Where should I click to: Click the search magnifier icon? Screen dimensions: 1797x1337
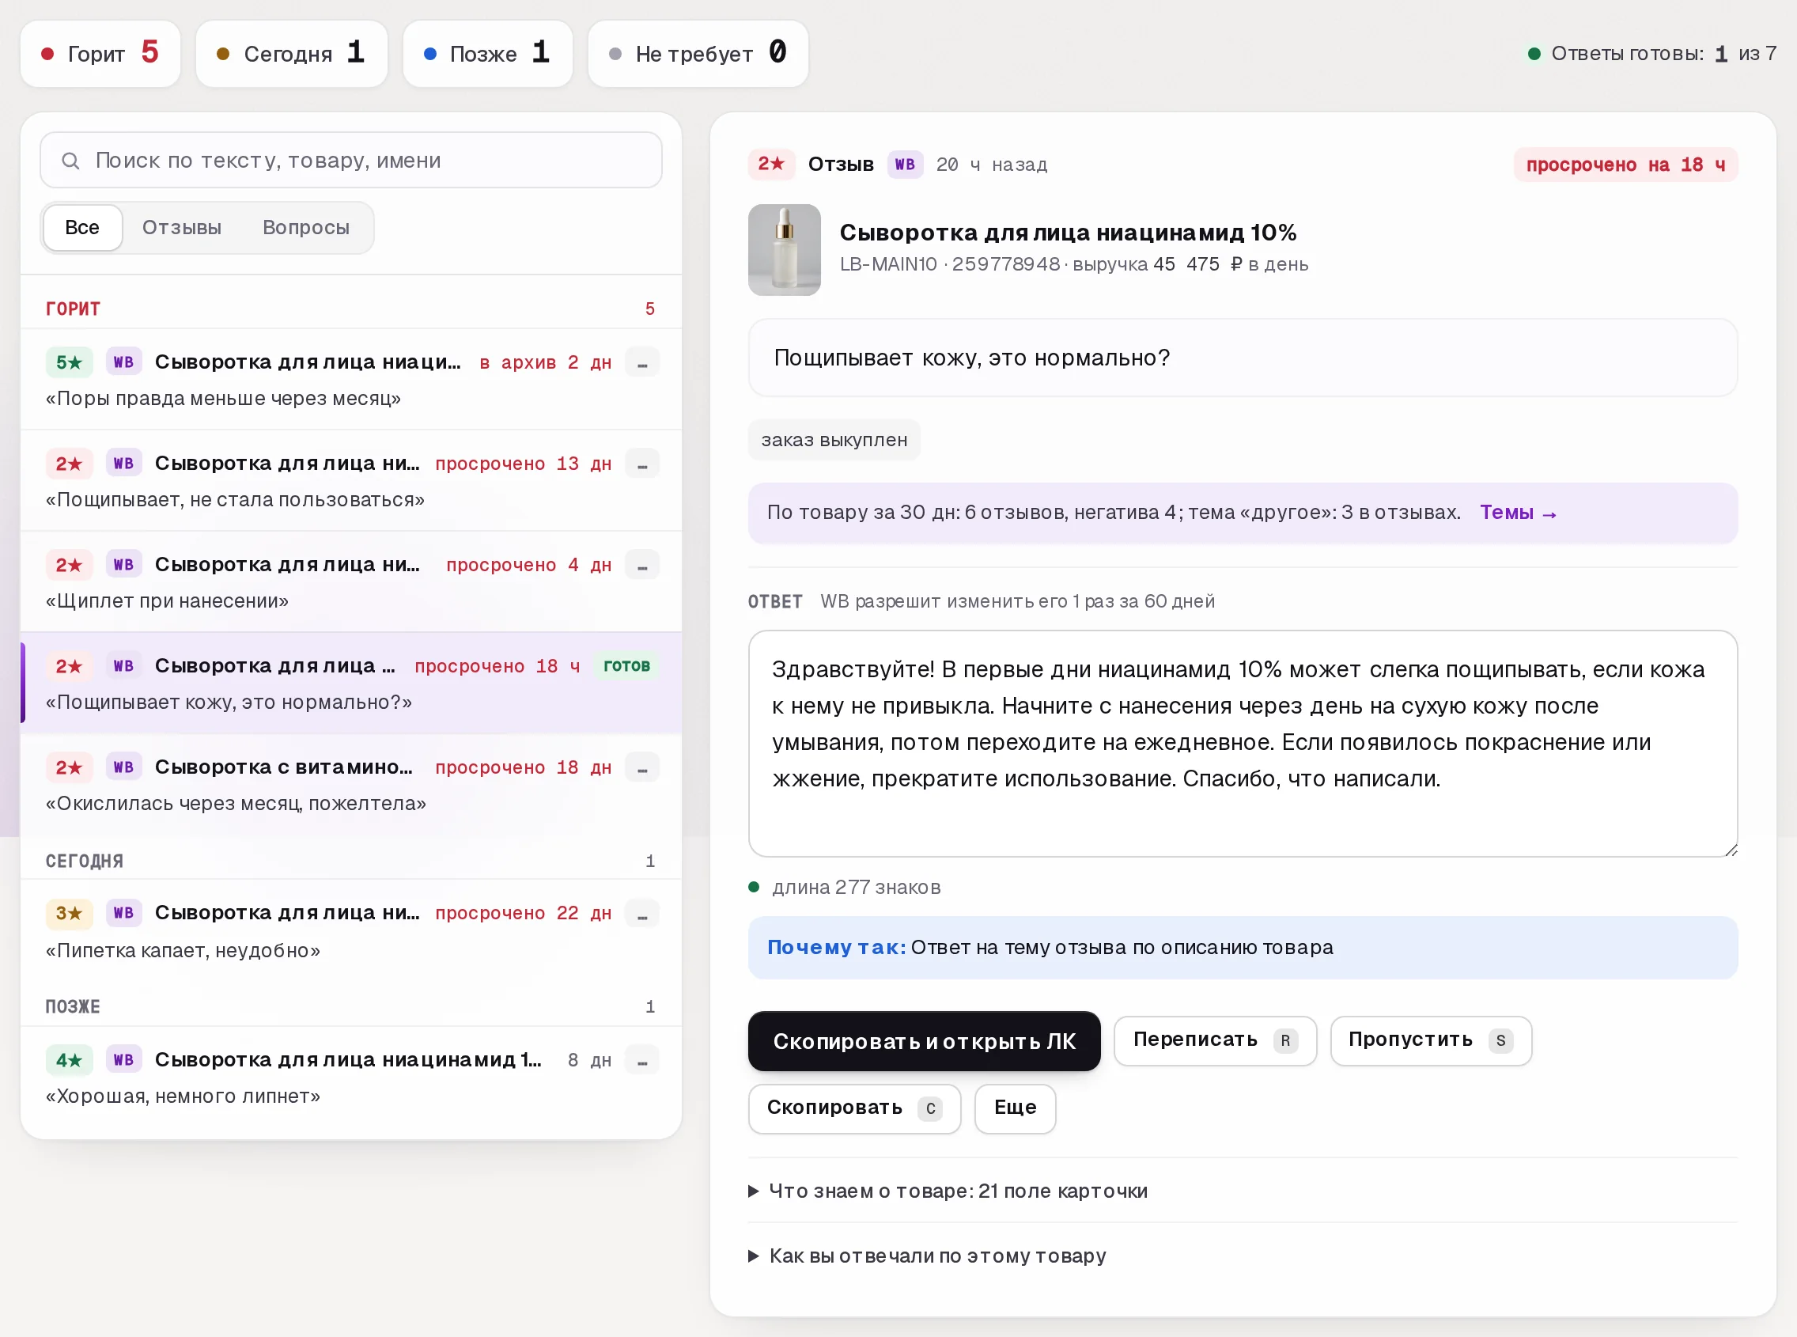click(70, 161)
